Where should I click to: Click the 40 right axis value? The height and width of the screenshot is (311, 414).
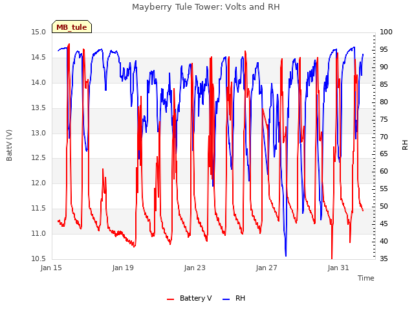pyautogui.click(x=384, y=241)
